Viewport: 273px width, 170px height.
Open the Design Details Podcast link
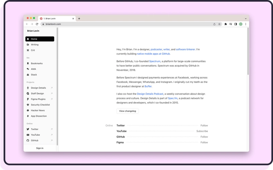150,94
